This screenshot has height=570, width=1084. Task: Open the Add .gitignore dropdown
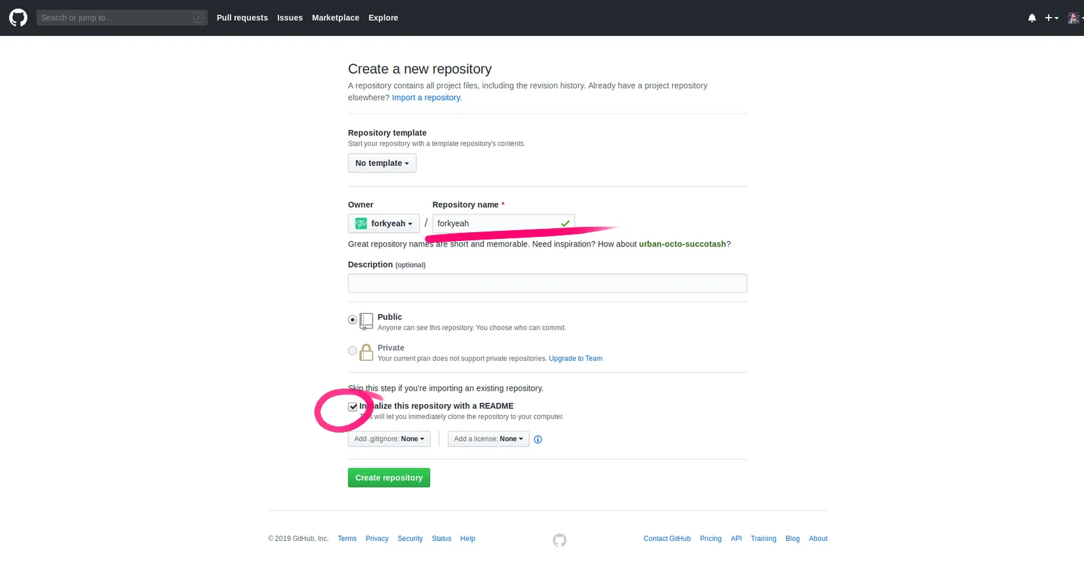point(389,439)
